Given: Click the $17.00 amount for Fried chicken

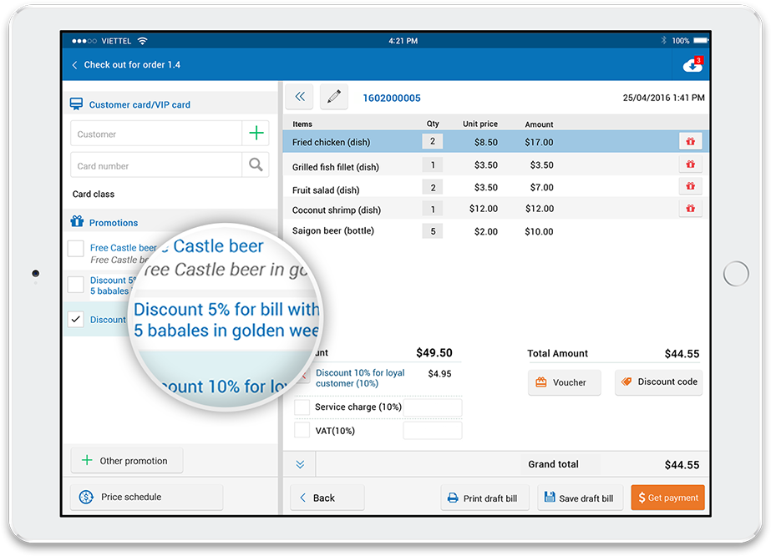Looking at the screenshot, I should point(539,142).
